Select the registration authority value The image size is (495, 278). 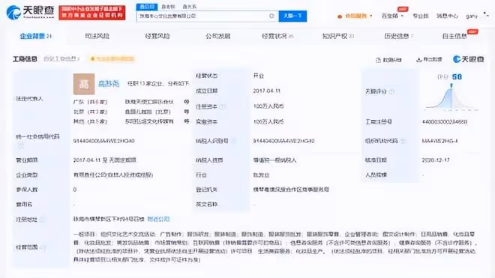[x=291, y=190]
